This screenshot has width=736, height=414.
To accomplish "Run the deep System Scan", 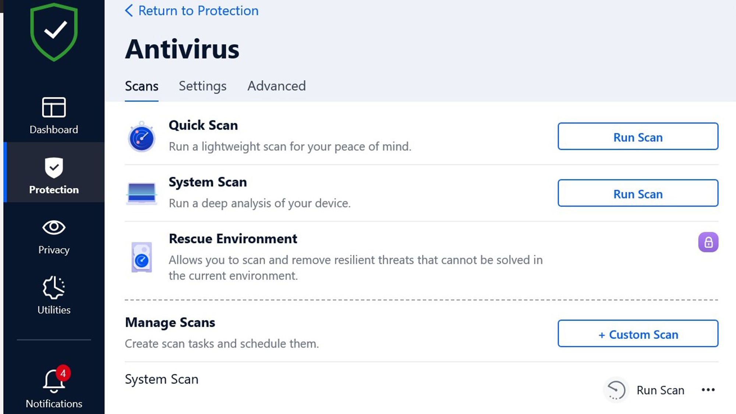I will pos(638,193).
